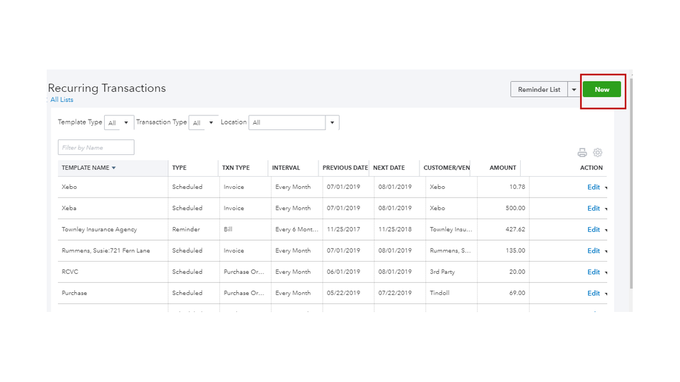The image size is (680, 382).
Task: Open action dropdown arrow for Xeba row
Action: click(606, 209)
